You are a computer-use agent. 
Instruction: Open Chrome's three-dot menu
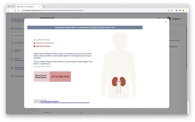(x=187, y=10)
